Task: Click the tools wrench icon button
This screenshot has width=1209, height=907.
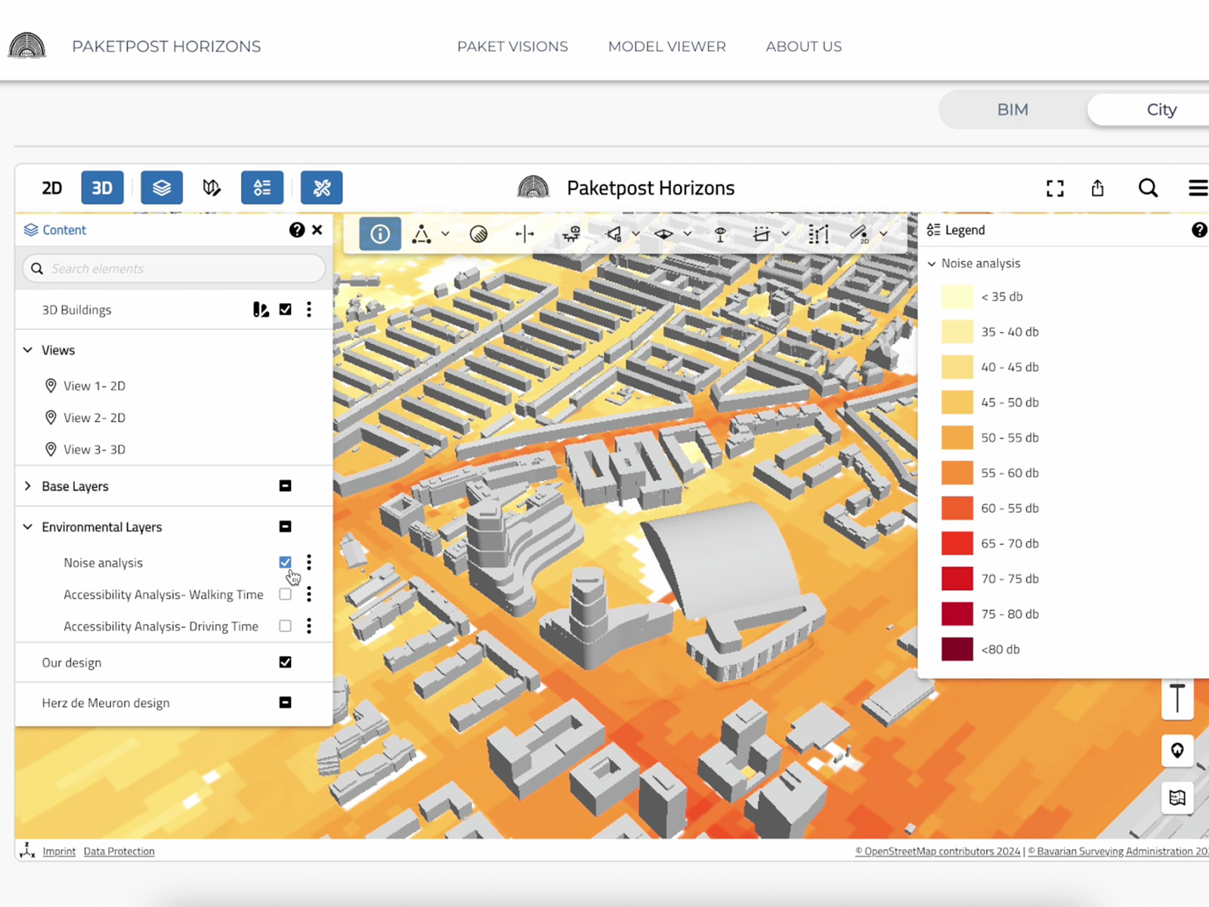Action: (x=321, y=187)
